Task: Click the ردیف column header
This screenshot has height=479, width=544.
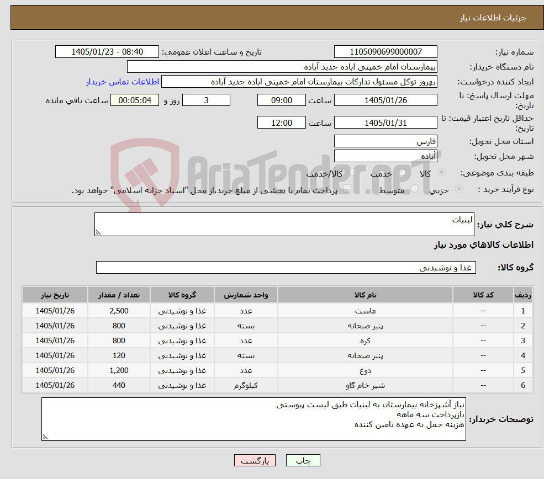Action: click(x=523, y=295)
